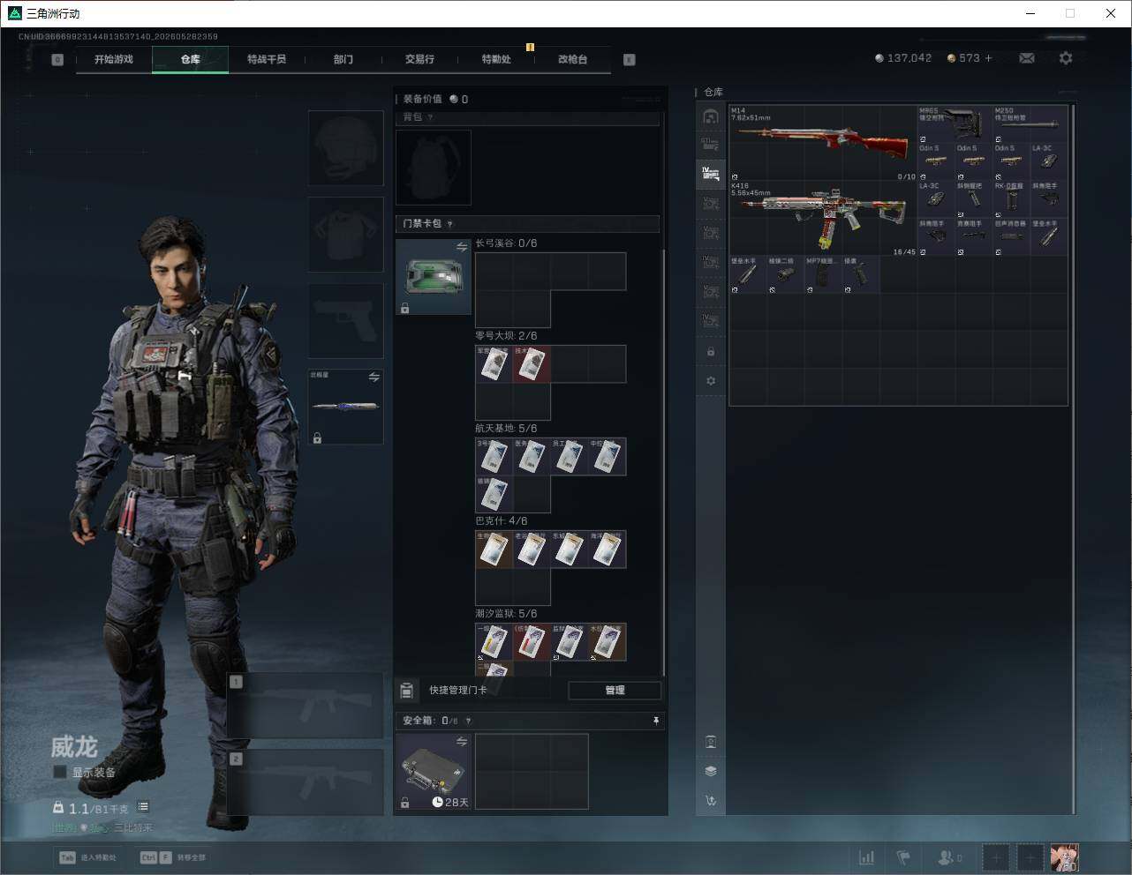Click the warehouse filter icon above layers icon

click(711, 742)
